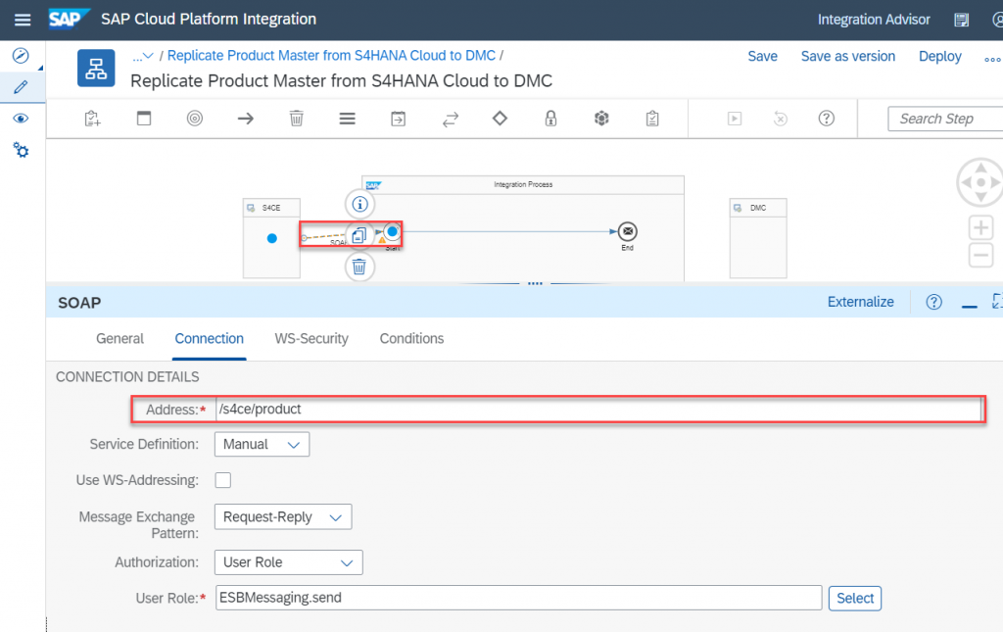Open the toolbar help question mark

click(x=827, y=119)
